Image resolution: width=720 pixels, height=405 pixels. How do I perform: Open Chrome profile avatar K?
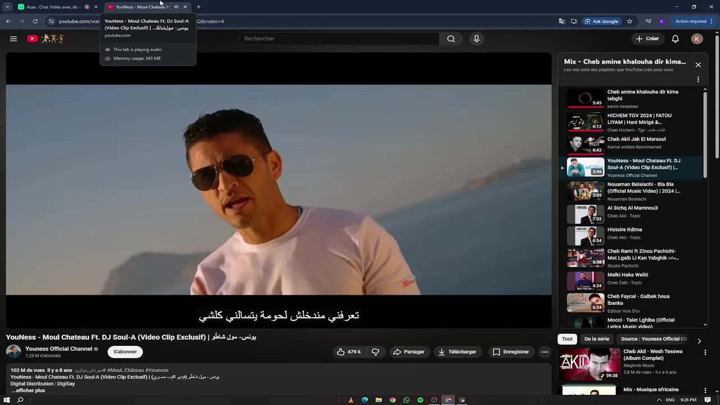661,21
